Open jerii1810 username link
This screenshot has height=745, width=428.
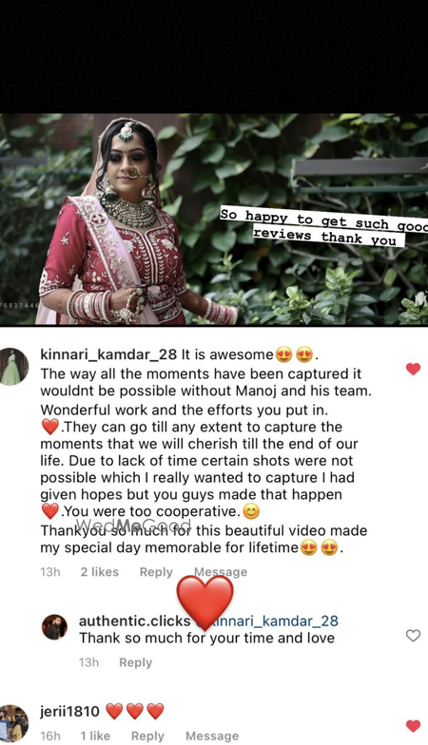70,711
